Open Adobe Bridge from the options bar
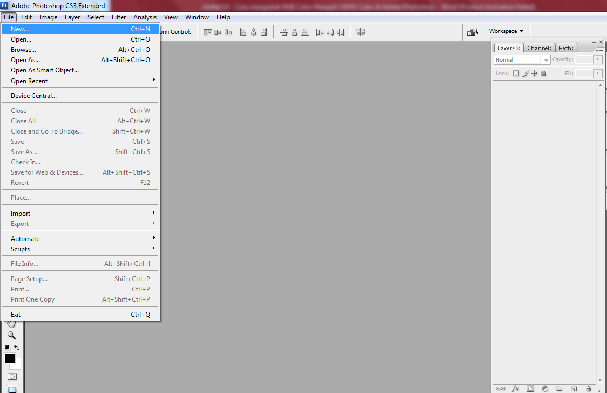 pos(473,32)
